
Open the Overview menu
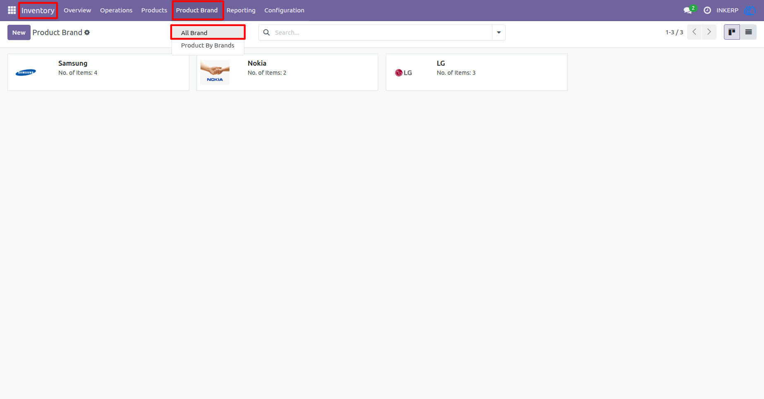(x=77, y=10)
